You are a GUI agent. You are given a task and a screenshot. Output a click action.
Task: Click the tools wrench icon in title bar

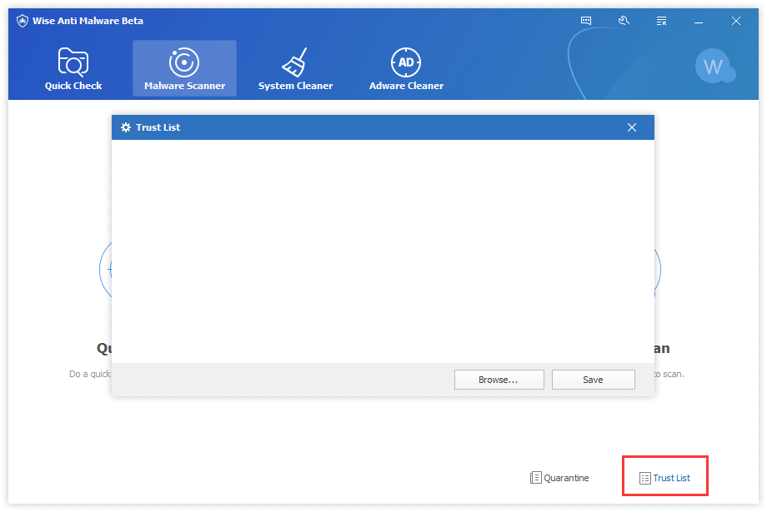[624, 21]
